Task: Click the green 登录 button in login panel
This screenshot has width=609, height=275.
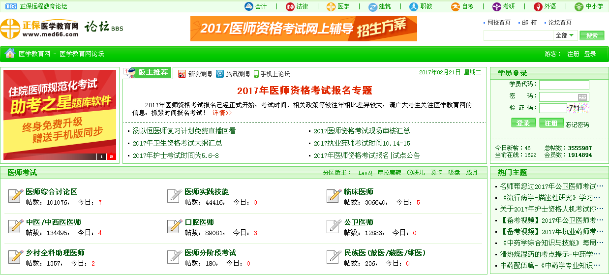Action: coord(523,123)
